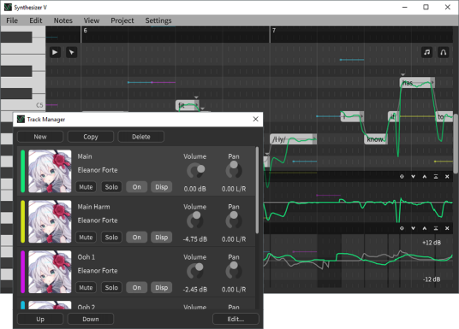This screenshot has width=459, height=329.
Task: Select the "has" note in the piano roll
Action: coord(417,83)
